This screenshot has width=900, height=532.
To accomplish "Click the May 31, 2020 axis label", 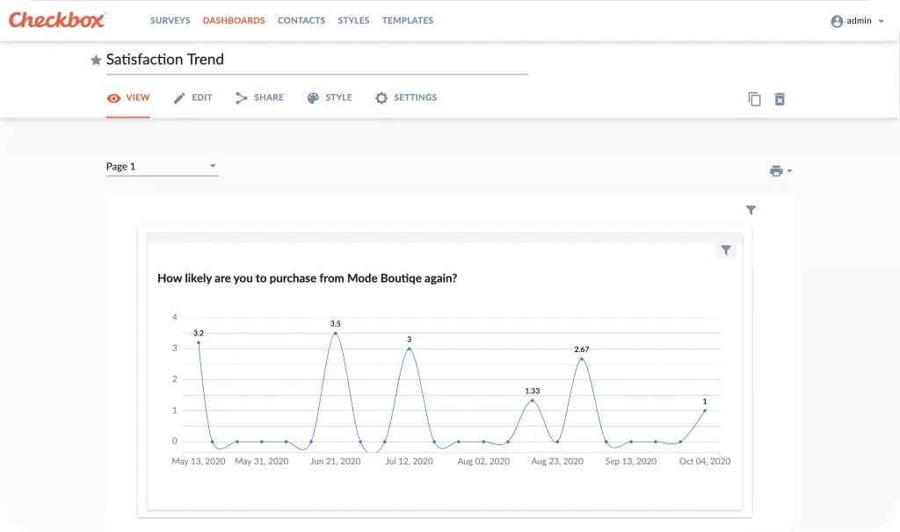I will tap(262, 462).
